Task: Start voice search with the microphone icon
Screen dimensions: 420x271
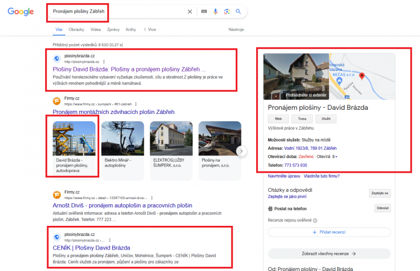Action: [x=215, y=11]
